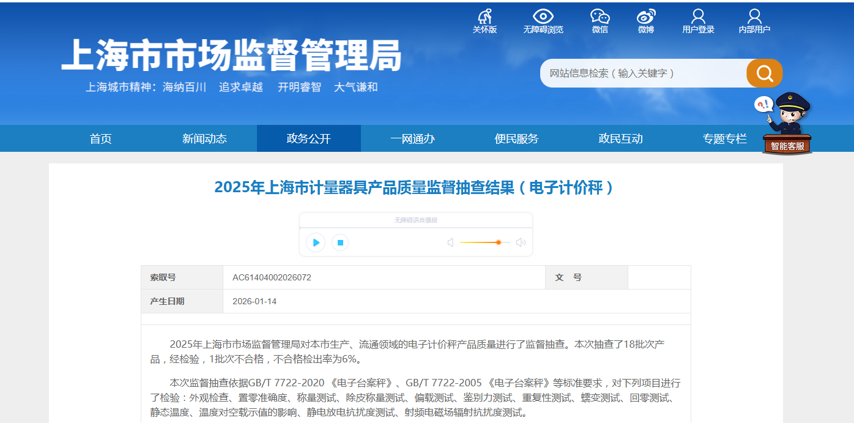Open the 便民服务 navigation item

(516, 139)
